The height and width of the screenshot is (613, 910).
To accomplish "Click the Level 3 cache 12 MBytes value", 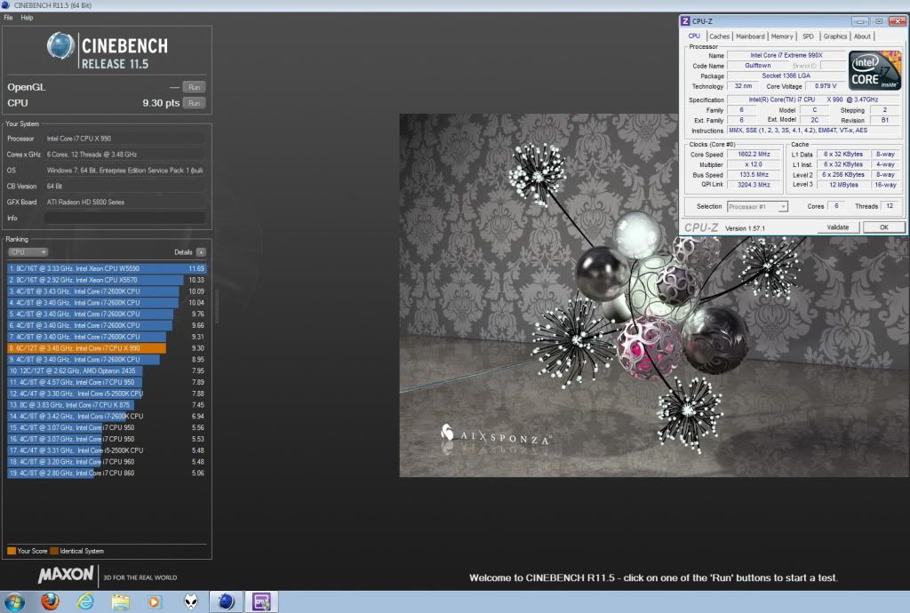I will 843,185.
